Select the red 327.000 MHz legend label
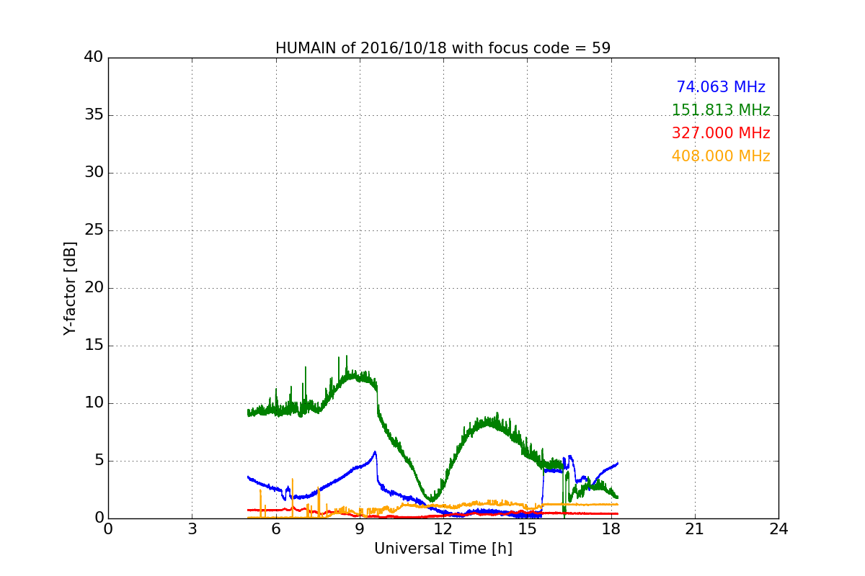This screenshot has width=865, height=576. click(x=721, y=133)
